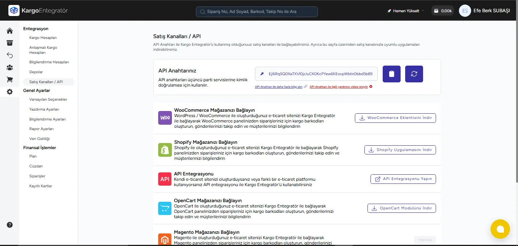Click the ES user avatar
Image resolution: width=518 pixels, height=246 pixels.
[465, 11]
